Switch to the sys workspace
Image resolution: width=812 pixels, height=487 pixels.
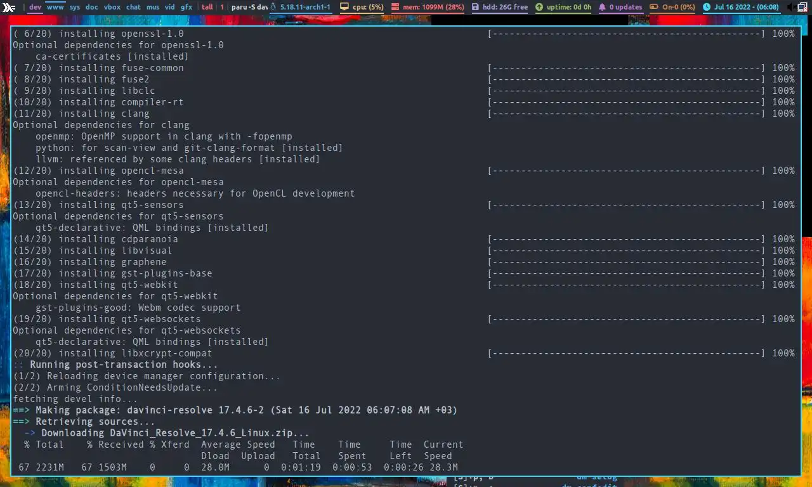coord(75,8)
